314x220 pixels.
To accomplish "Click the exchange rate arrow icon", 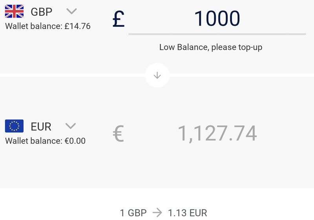I will [x=157, y=213].
